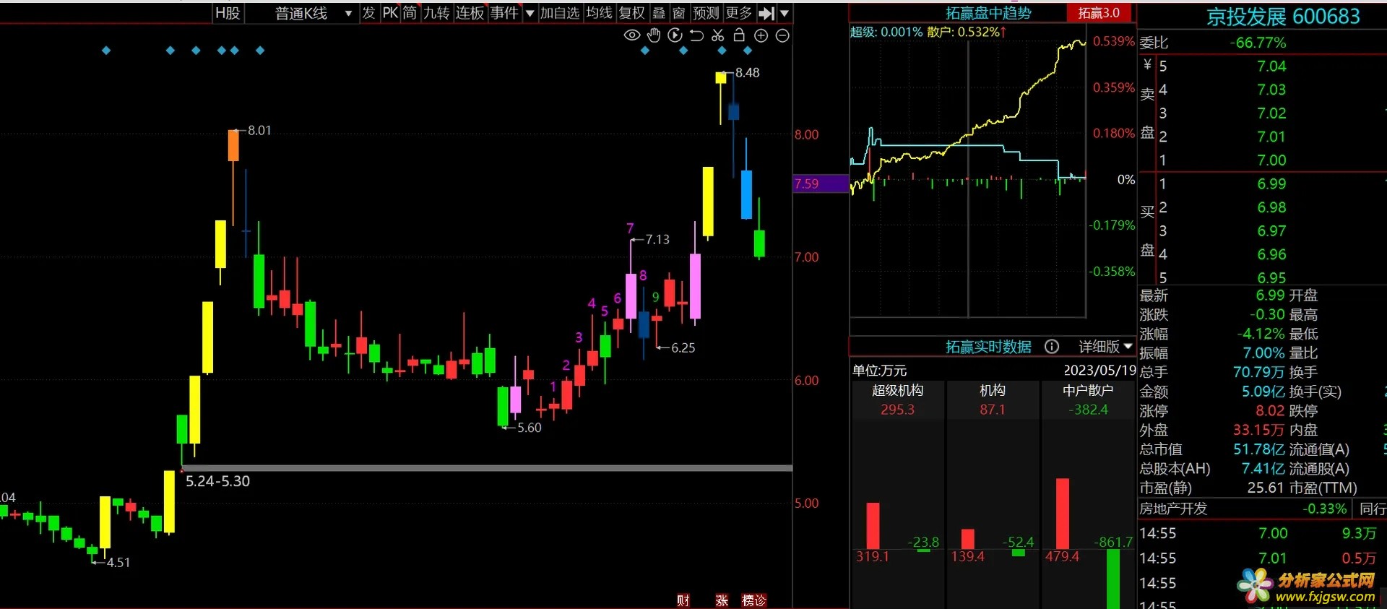The image size is (1387, 609).
Task: Click the 同行 peers button
Action: click(x=1373, y=509)
